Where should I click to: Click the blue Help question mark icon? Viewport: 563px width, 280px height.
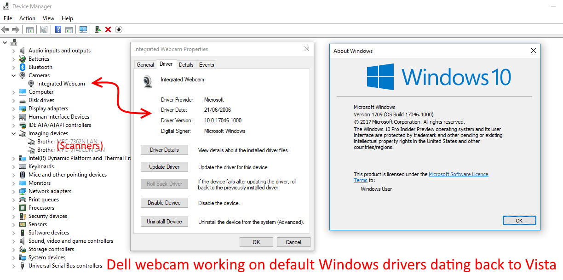(x=58, y=29)
